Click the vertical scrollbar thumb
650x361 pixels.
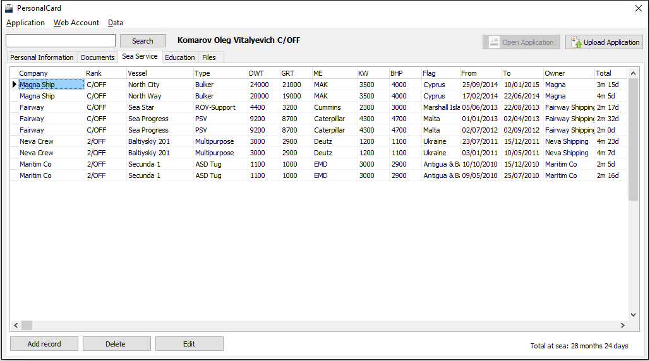point(633,139)
